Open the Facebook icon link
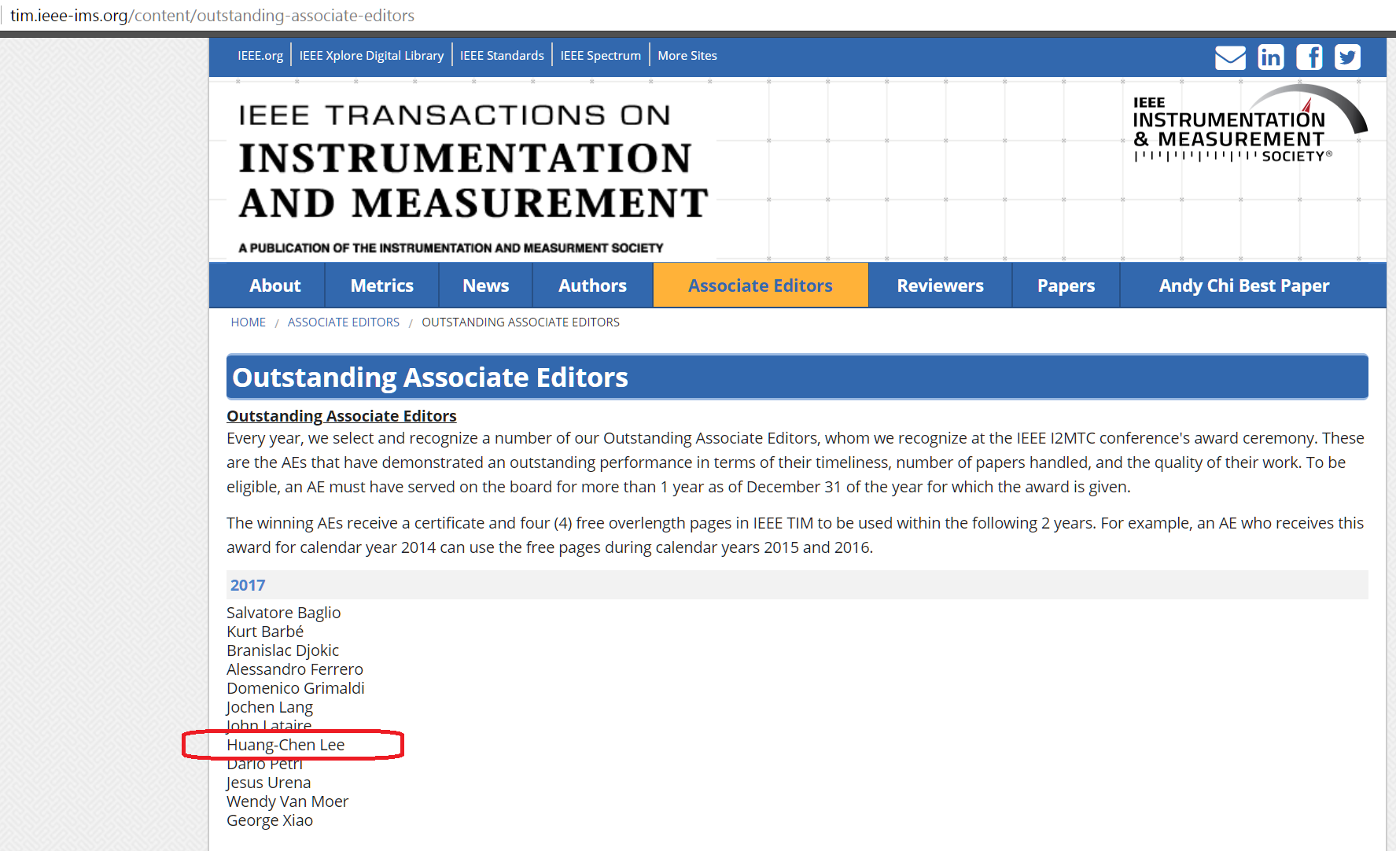The width and height of the screenshot is (1396, 851). 1309,57
